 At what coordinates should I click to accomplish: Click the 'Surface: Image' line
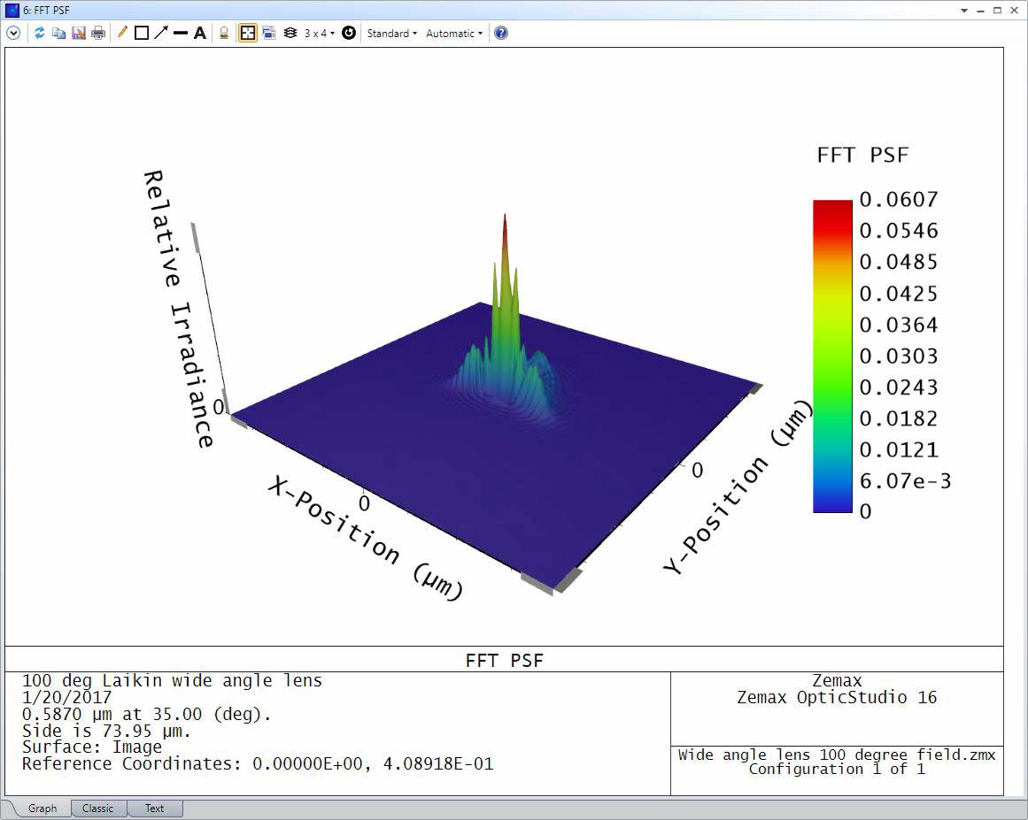(92, 747)
